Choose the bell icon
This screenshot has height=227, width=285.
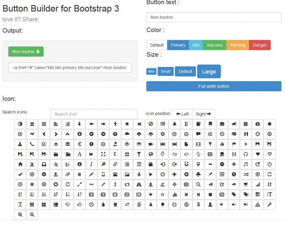[174, 124]
